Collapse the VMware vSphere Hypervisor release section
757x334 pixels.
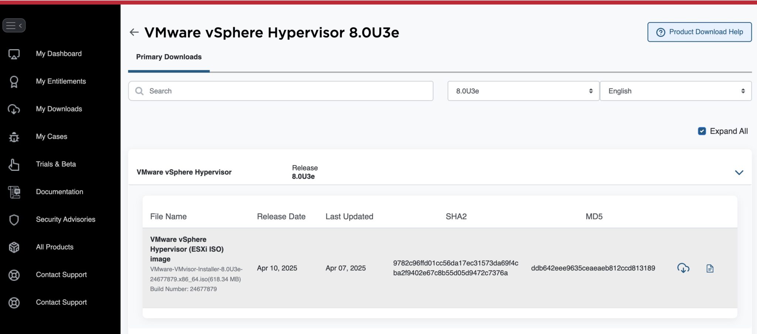(739, 172)
